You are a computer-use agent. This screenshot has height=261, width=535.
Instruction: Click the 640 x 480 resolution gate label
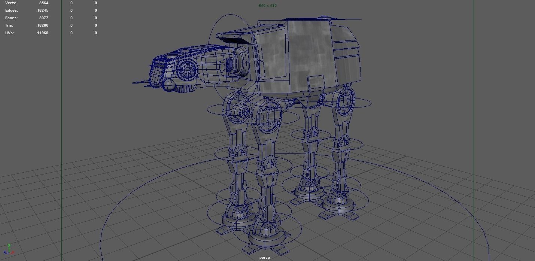point(267,6)
